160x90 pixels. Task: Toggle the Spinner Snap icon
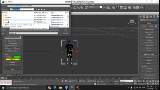[x=82, y=7]
